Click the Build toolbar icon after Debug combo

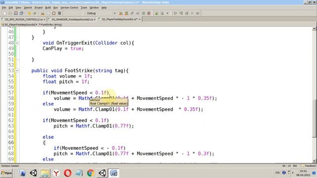pos(121,13)
